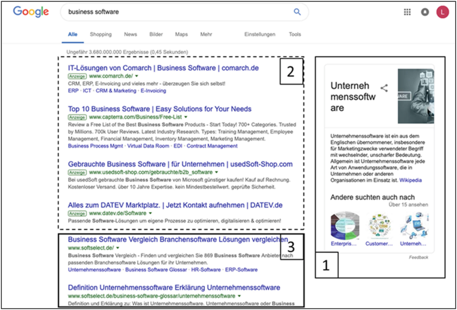Switch to the Maps tab

pos(181,34)
